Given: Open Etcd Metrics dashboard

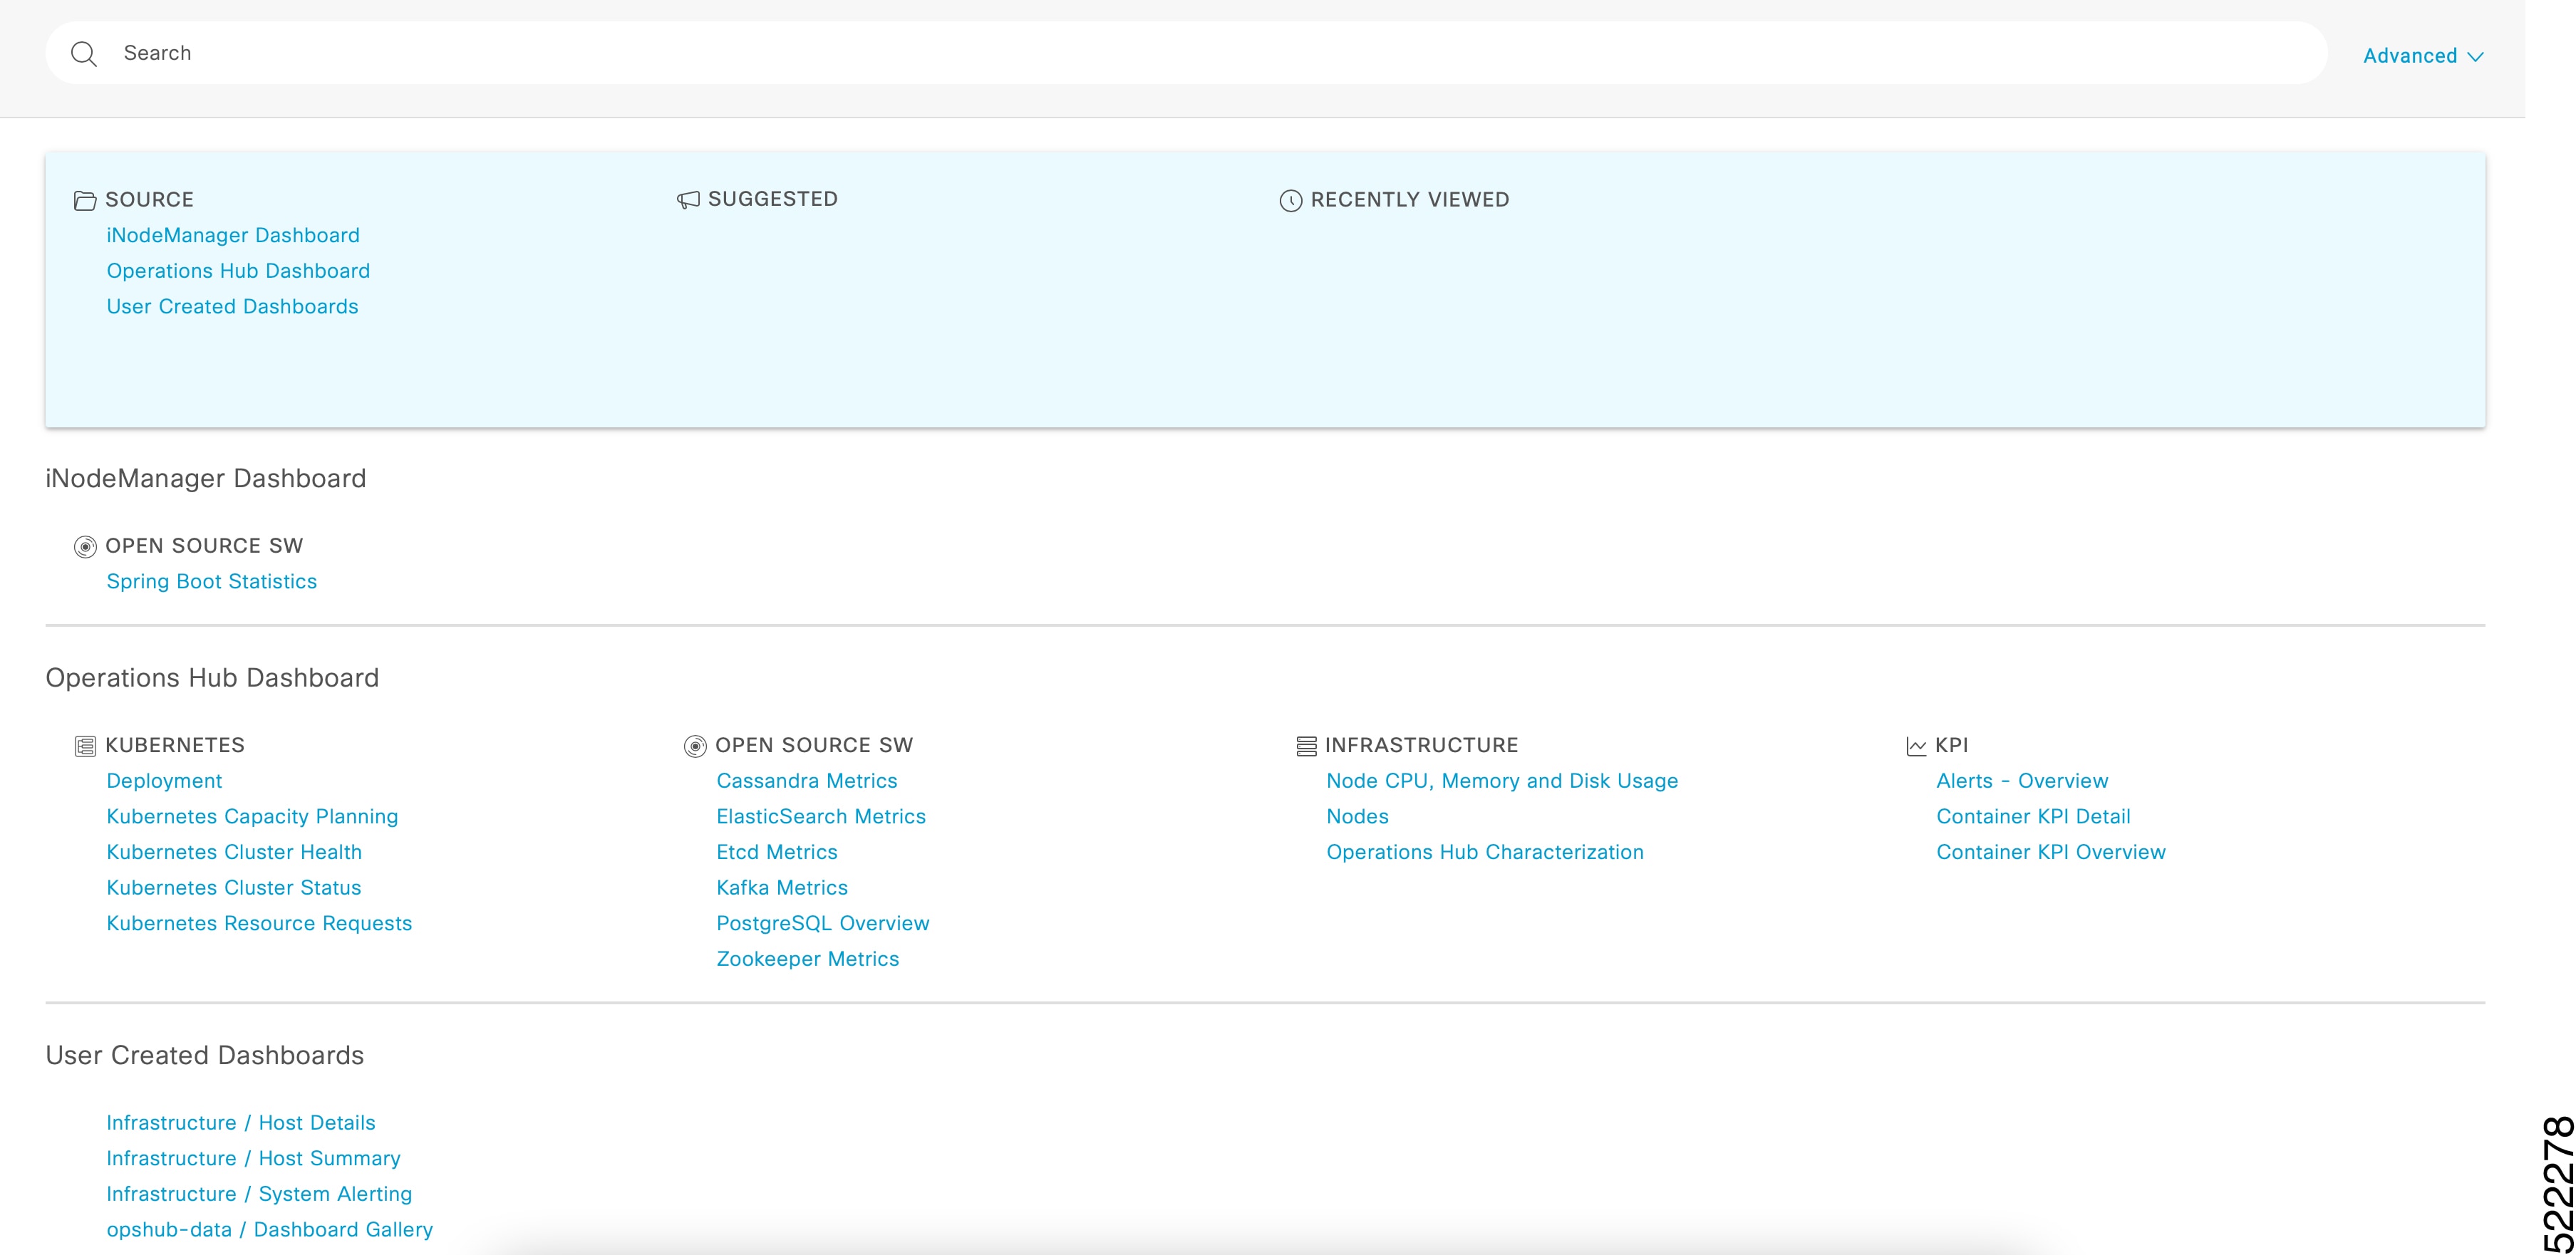Looking at the screenshot, I should pos(777,853).
